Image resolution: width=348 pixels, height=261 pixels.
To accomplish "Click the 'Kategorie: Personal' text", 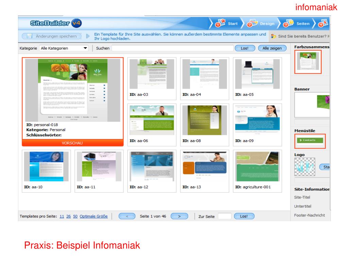I will pos(46,130).
